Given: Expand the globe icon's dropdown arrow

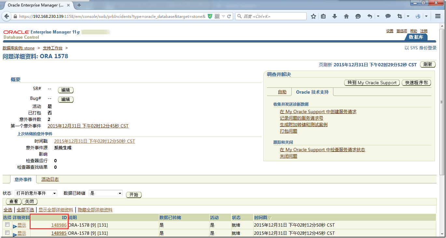Looking at the screenshot, I should pos(426,16).
